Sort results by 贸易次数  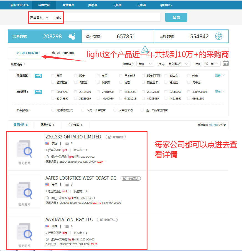click(47, 125)
